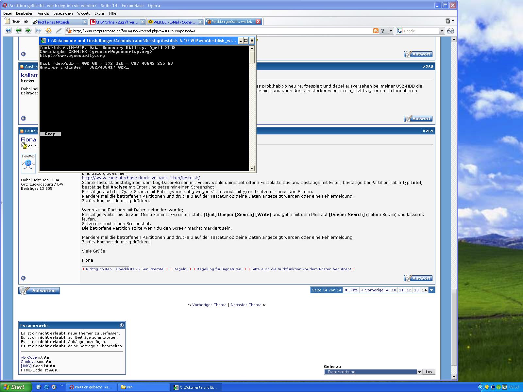Collapse the Forumregeln box with its arrow icon

click(x=122, y=325)
